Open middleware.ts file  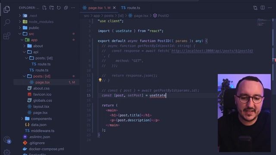click(43, 131)
